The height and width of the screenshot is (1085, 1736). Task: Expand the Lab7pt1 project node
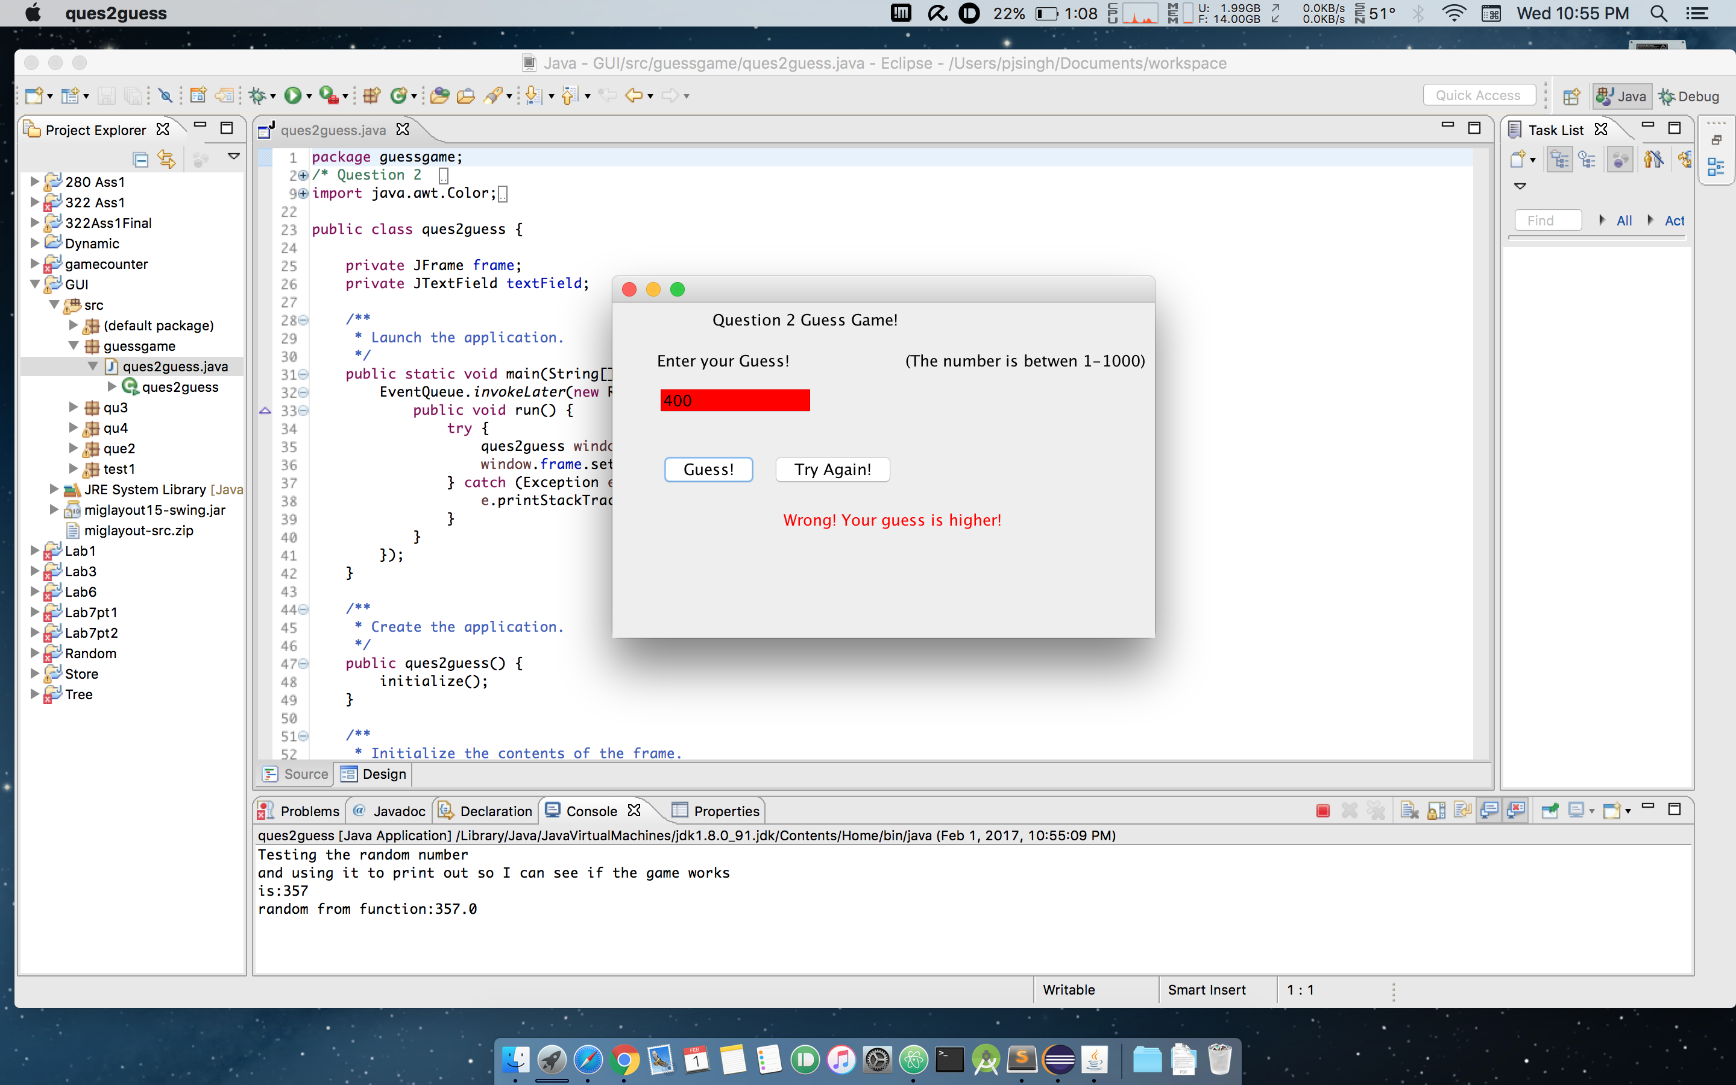34,611
